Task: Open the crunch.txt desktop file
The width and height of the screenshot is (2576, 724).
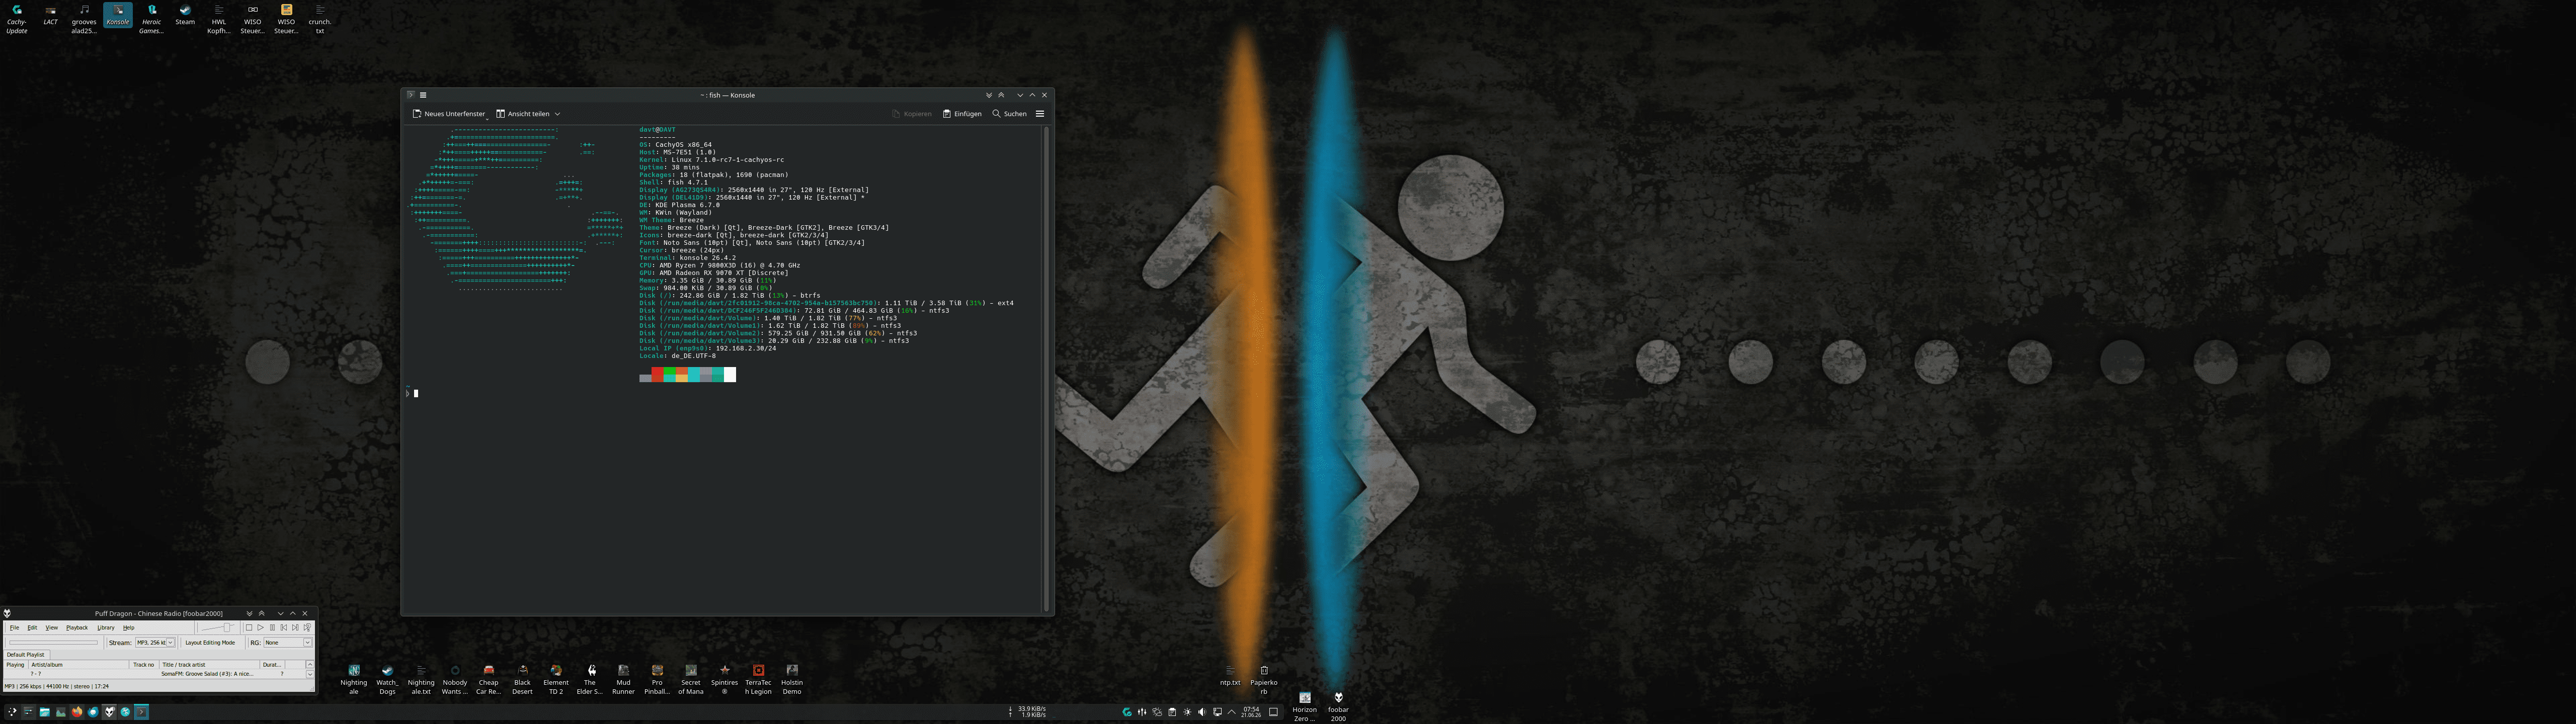Action: coord(320,19)
